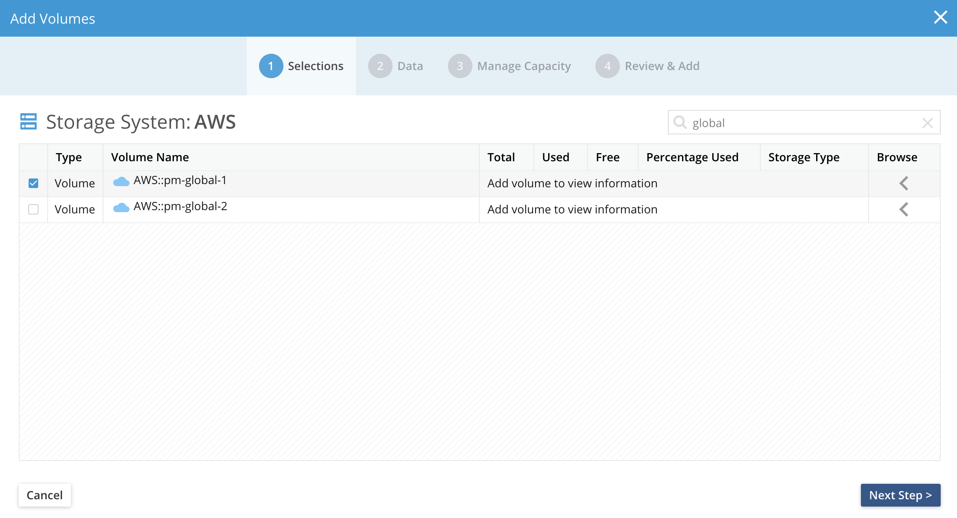This screenshot has width=957, height=518.
Task: Sort by Volume Name column header
Action: click(x=150, y=157)
